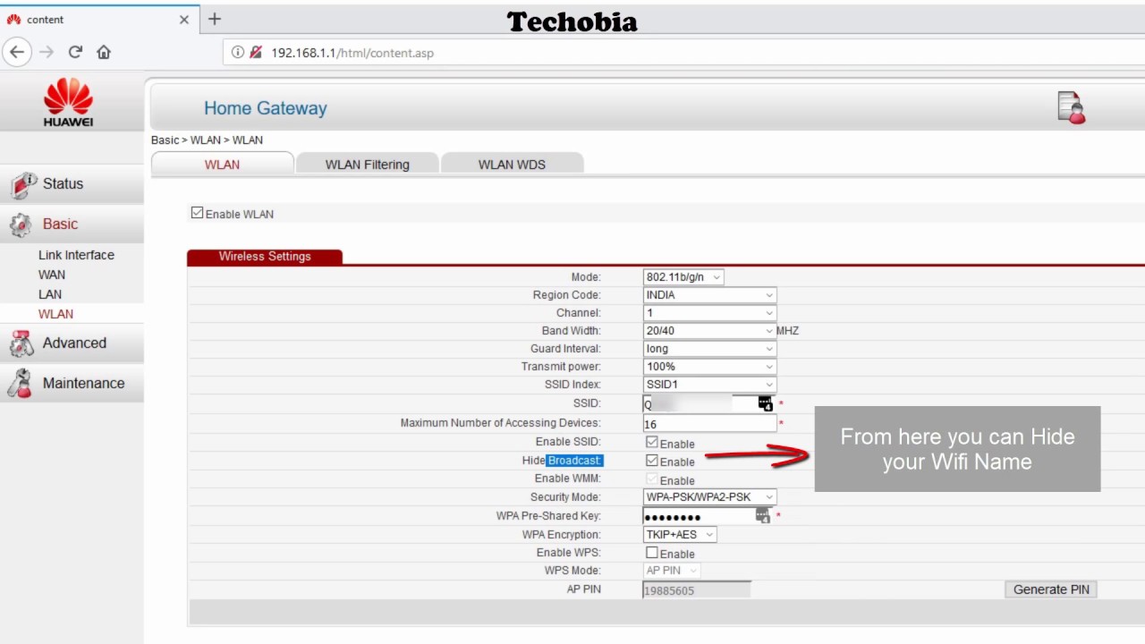The width and height of the screenshot is (1145, 644).
Task: Click the insecure connection lock icon
Action: (256, 53)
